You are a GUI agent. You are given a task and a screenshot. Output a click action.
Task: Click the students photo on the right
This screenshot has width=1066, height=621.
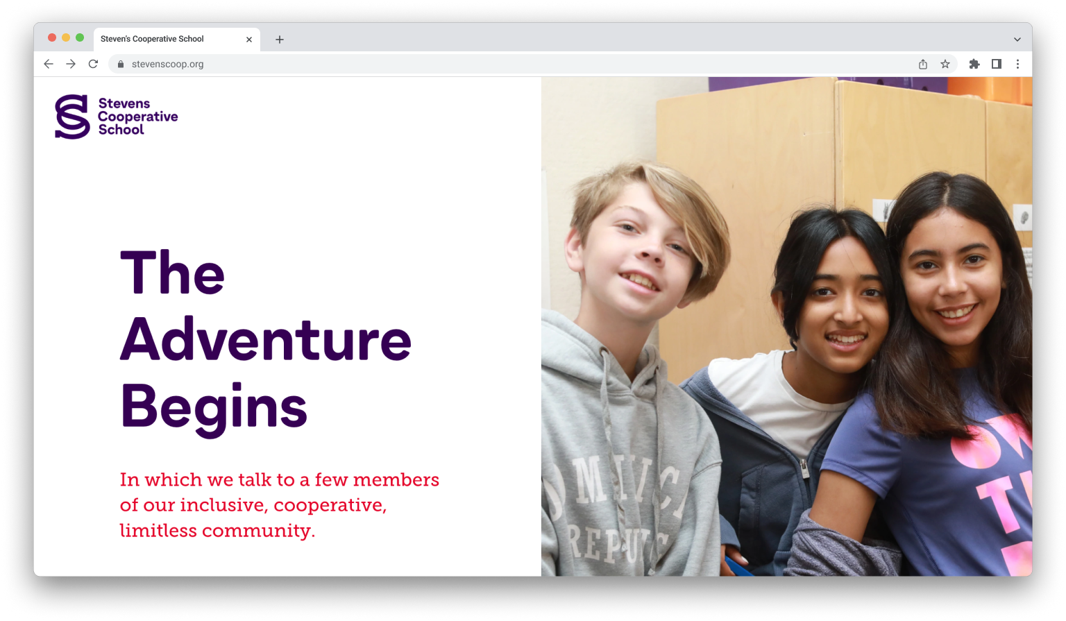point(786,326)
